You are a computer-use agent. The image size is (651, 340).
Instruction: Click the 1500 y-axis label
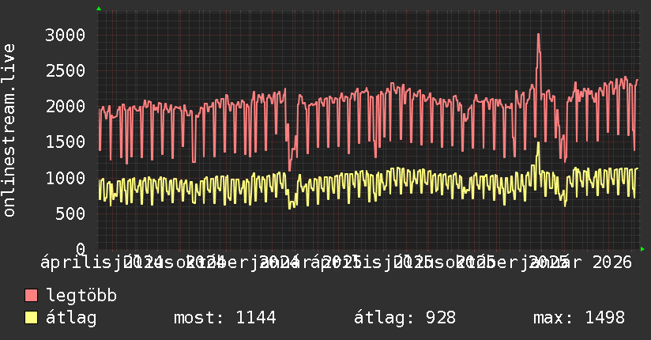[x=66, y=142]
